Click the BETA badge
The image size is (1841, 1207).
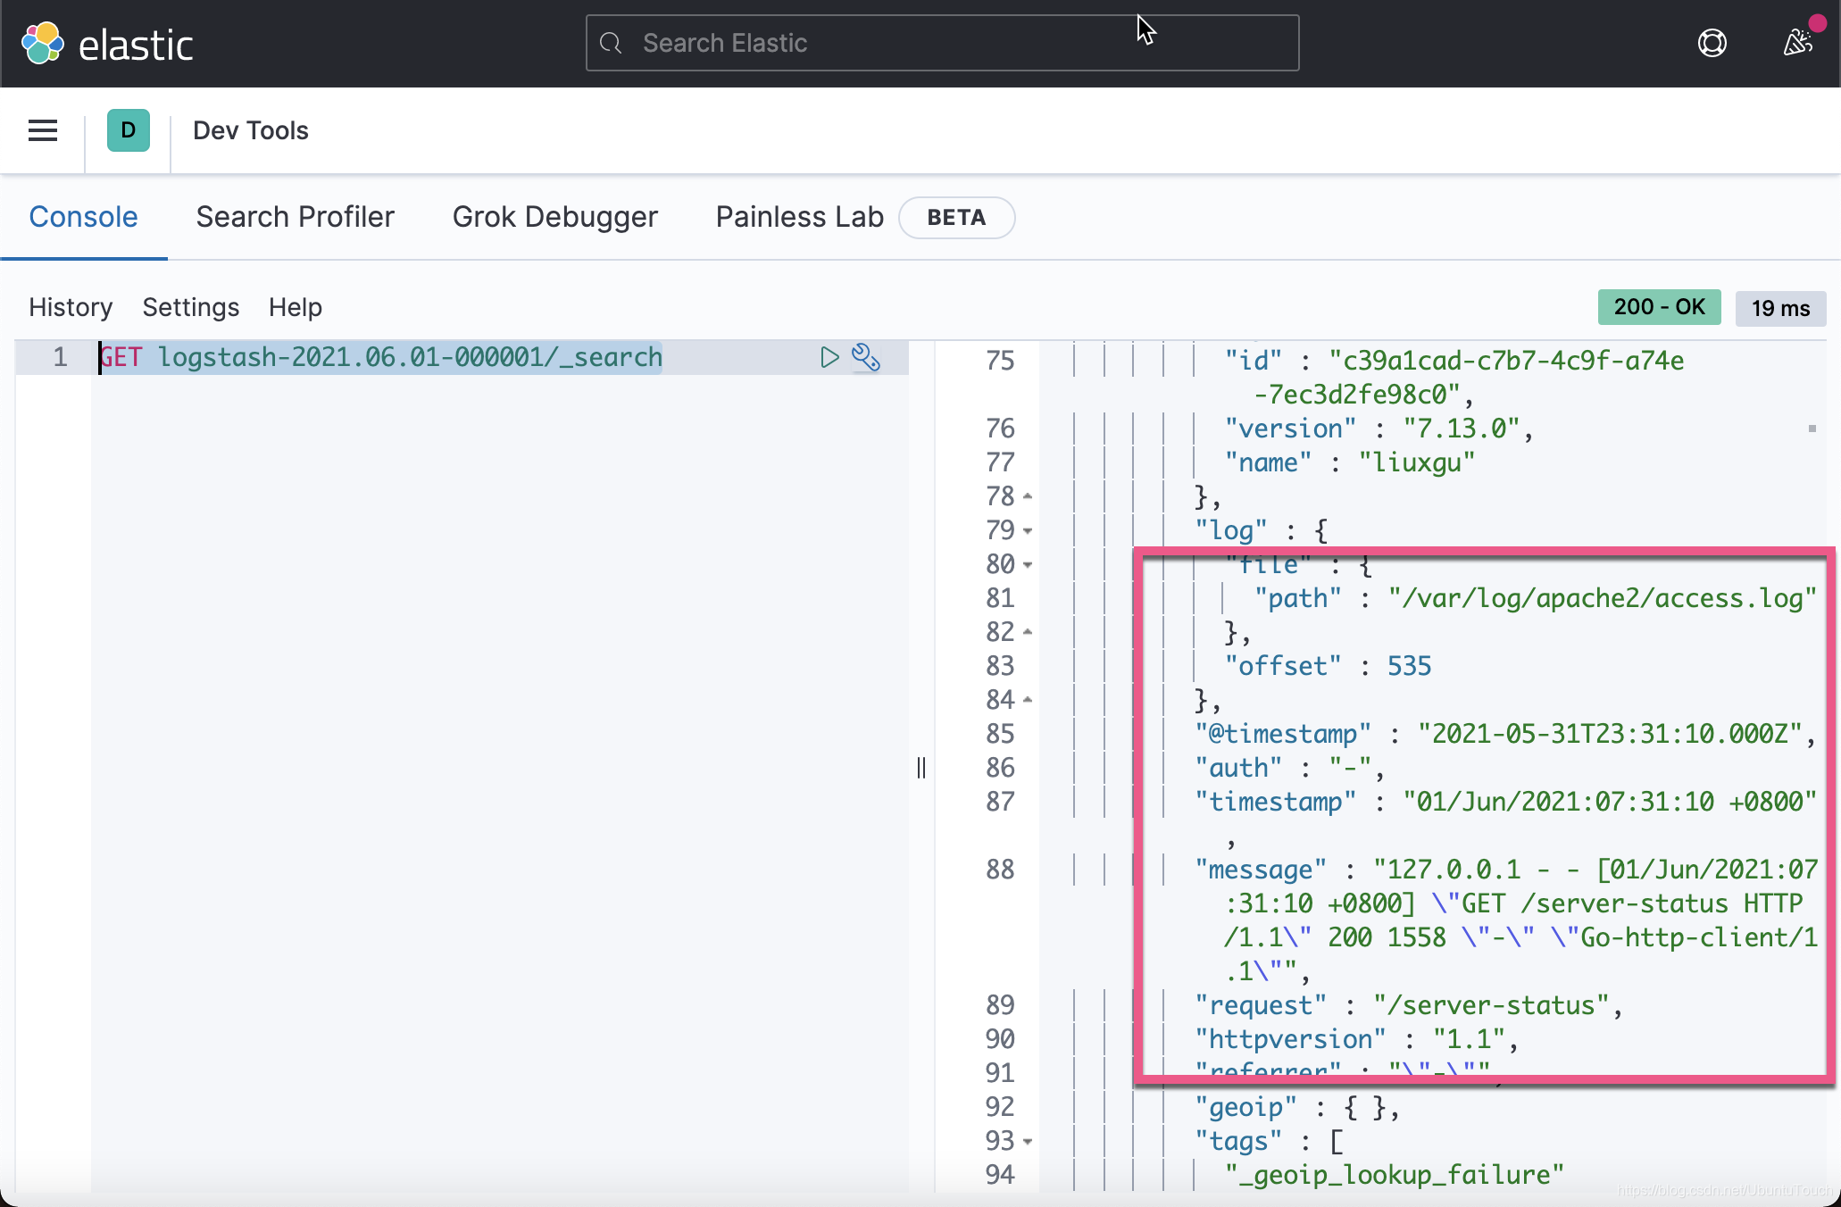coord(956,218)
